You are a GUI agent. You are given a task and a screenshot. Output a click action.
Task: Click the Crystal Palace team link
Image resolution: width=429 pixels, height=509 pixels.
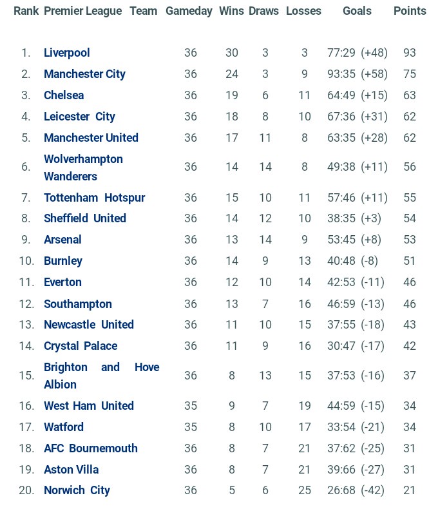(81, 346)
